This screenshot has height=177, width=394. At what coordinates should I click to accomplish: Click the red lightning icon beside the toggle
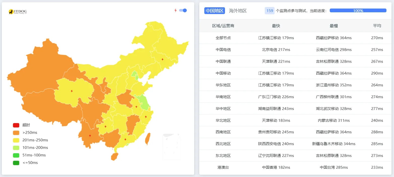coord(176,10)
